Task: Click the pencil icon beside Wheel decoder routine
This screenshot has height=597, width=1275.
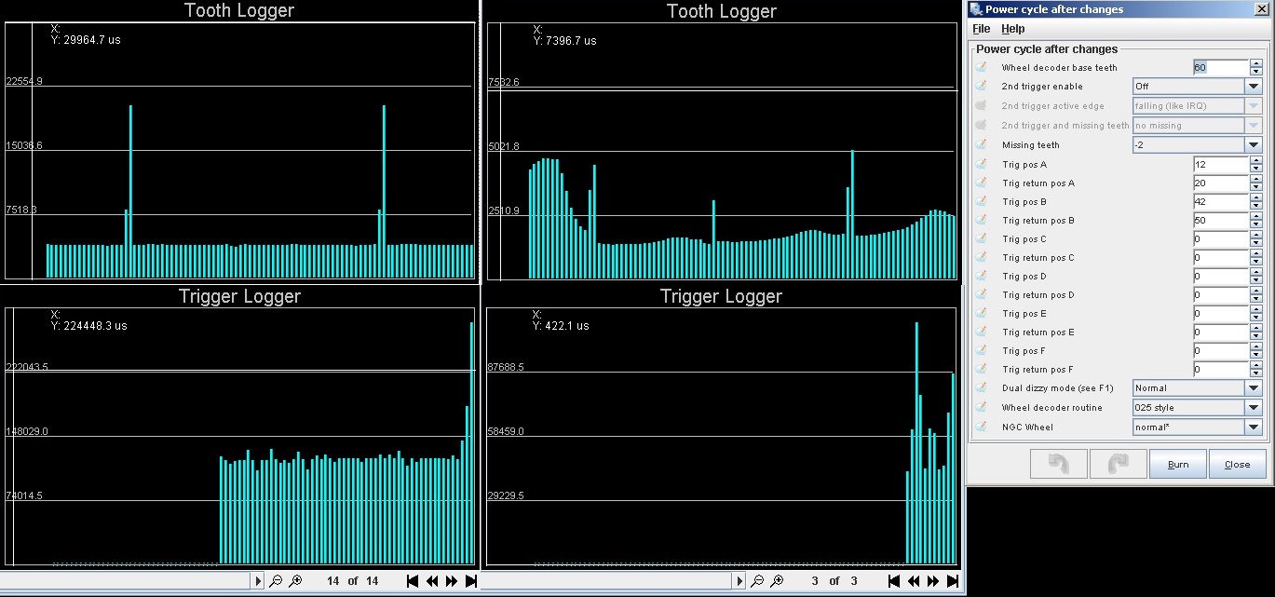Action: click(x=981, y=407)
